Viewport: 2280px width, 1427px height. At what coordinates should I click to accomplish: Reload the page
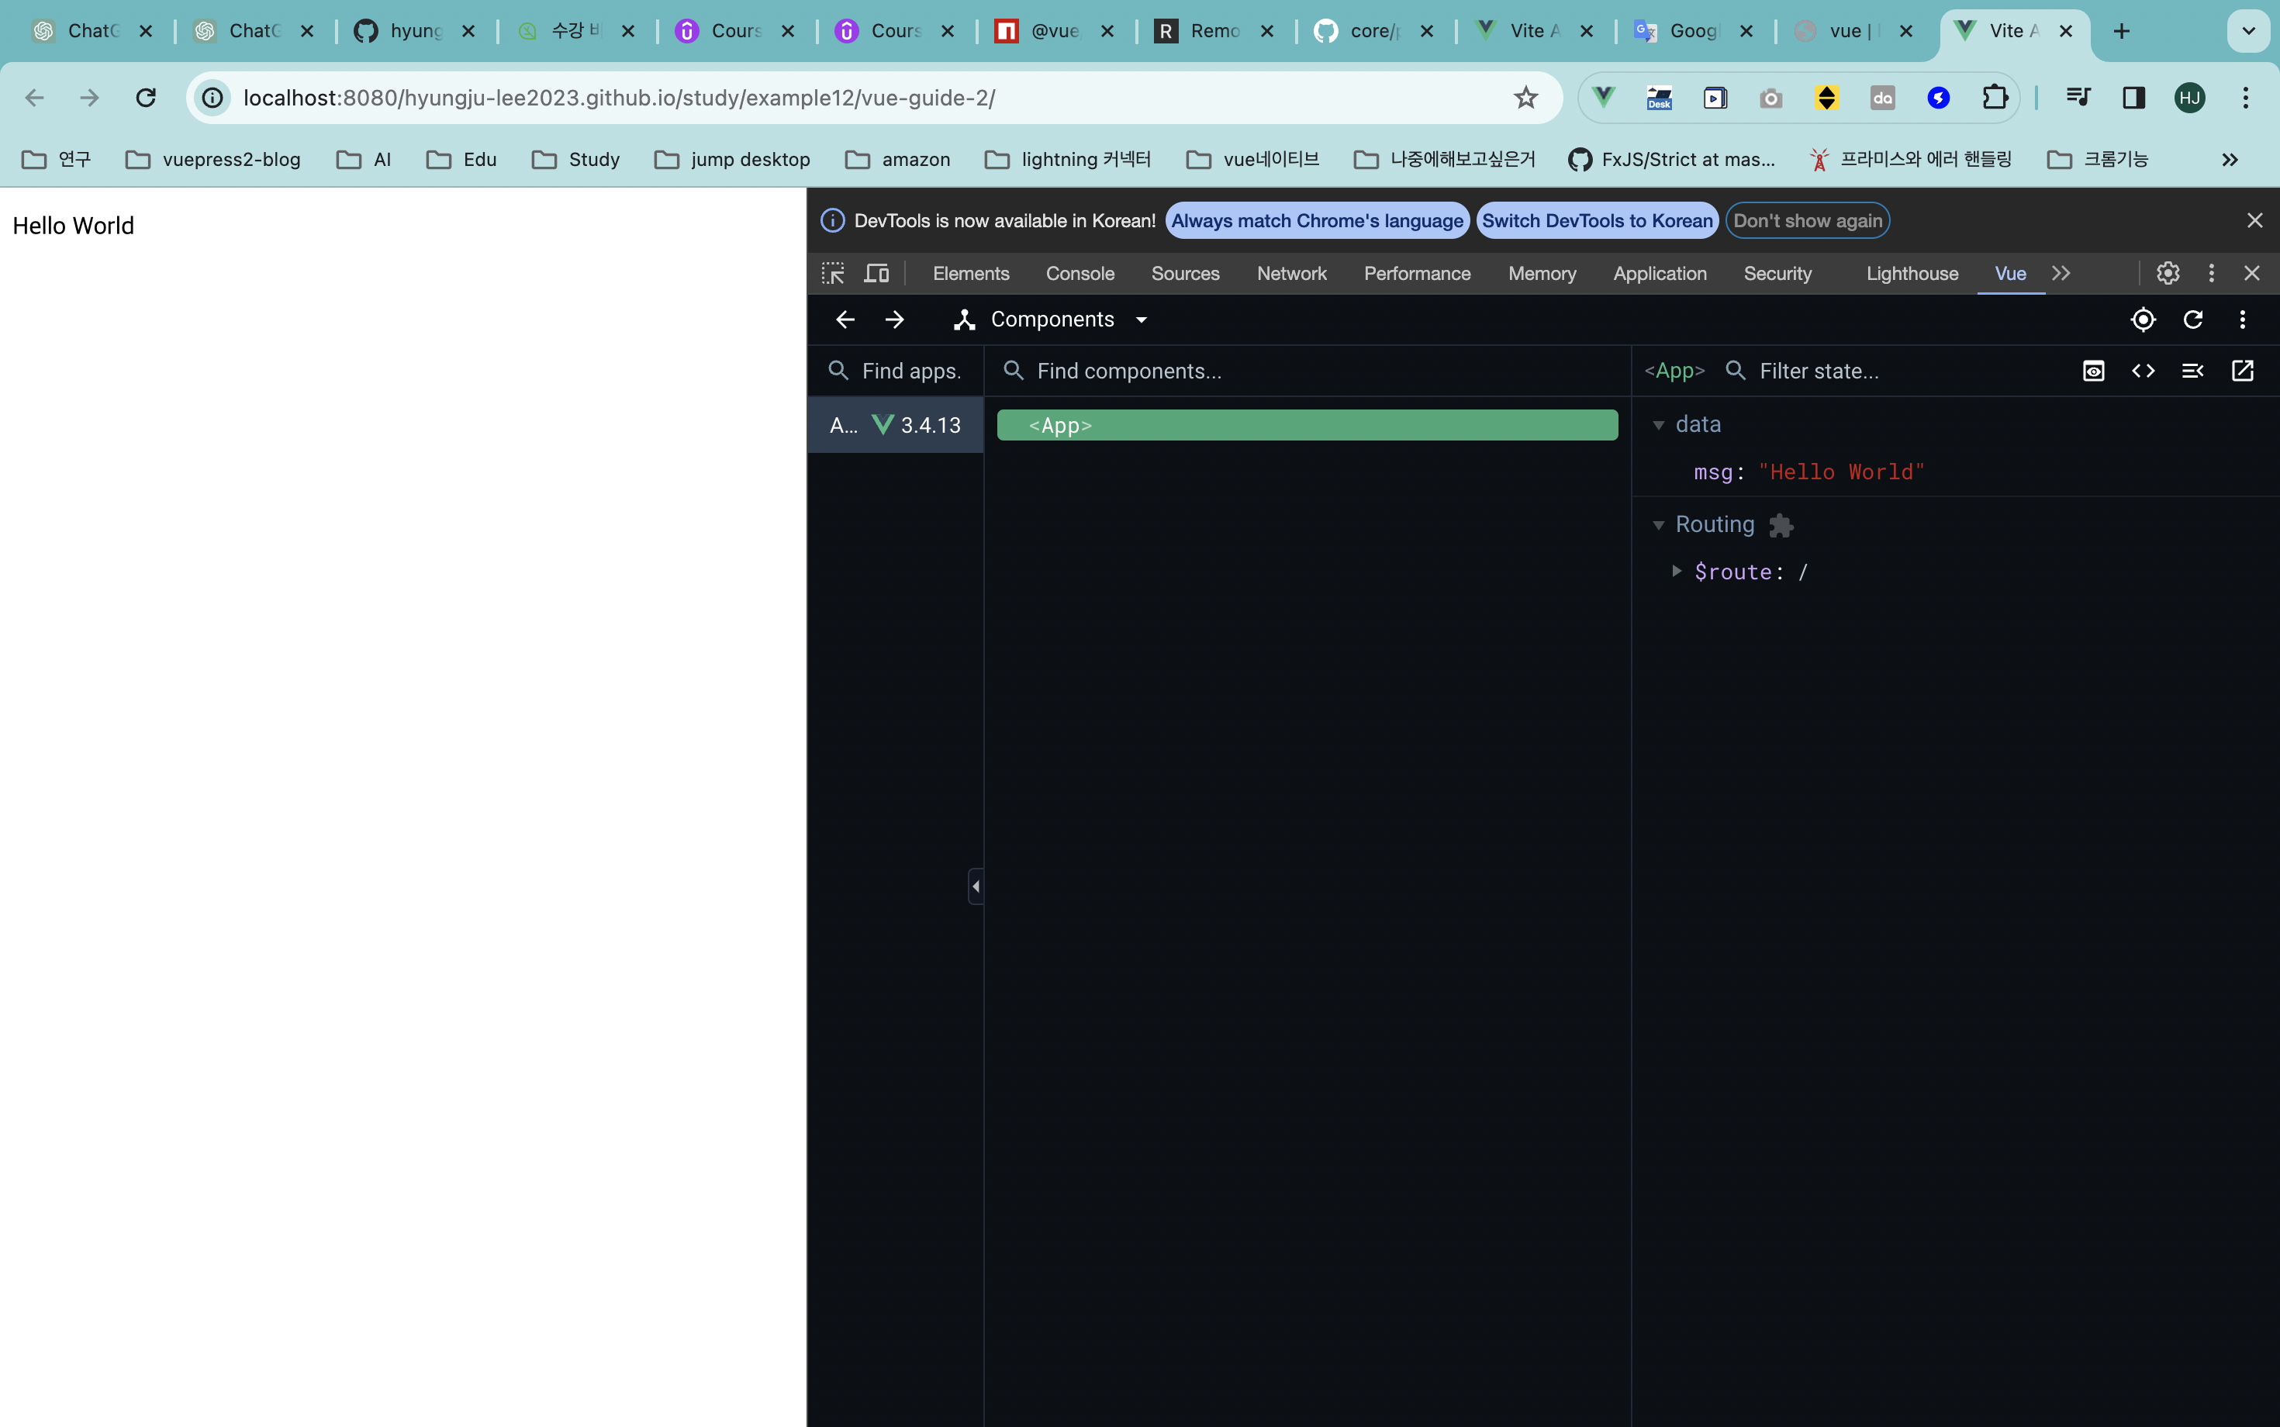pyautogui.click(x=145, y=97)
